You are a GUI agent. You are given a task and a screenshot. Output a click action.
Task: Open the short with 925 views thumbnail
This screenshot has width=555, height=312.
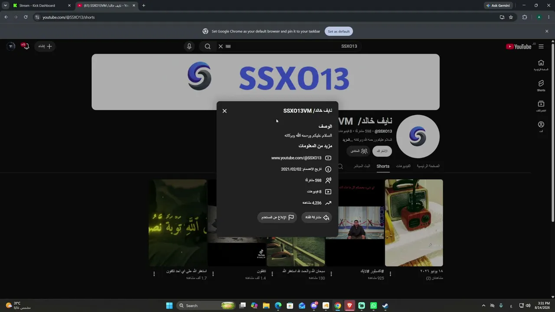pyautogui.click(x=355, y=223)
